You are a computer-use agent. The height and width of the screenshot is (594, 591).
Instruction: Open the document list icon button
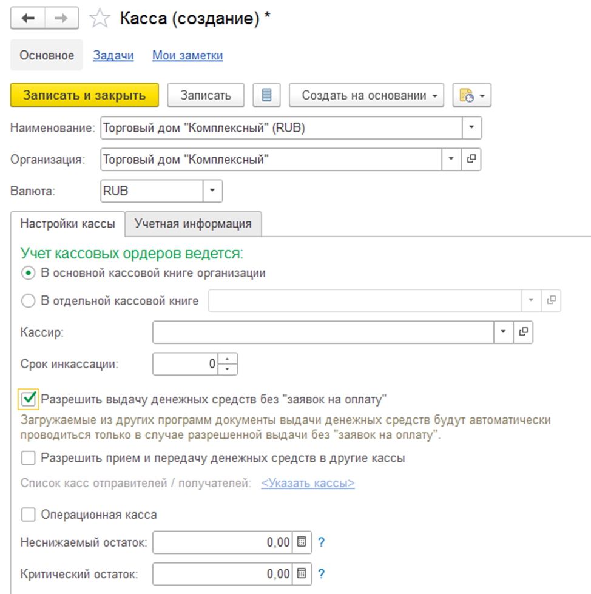pos(267,95)
